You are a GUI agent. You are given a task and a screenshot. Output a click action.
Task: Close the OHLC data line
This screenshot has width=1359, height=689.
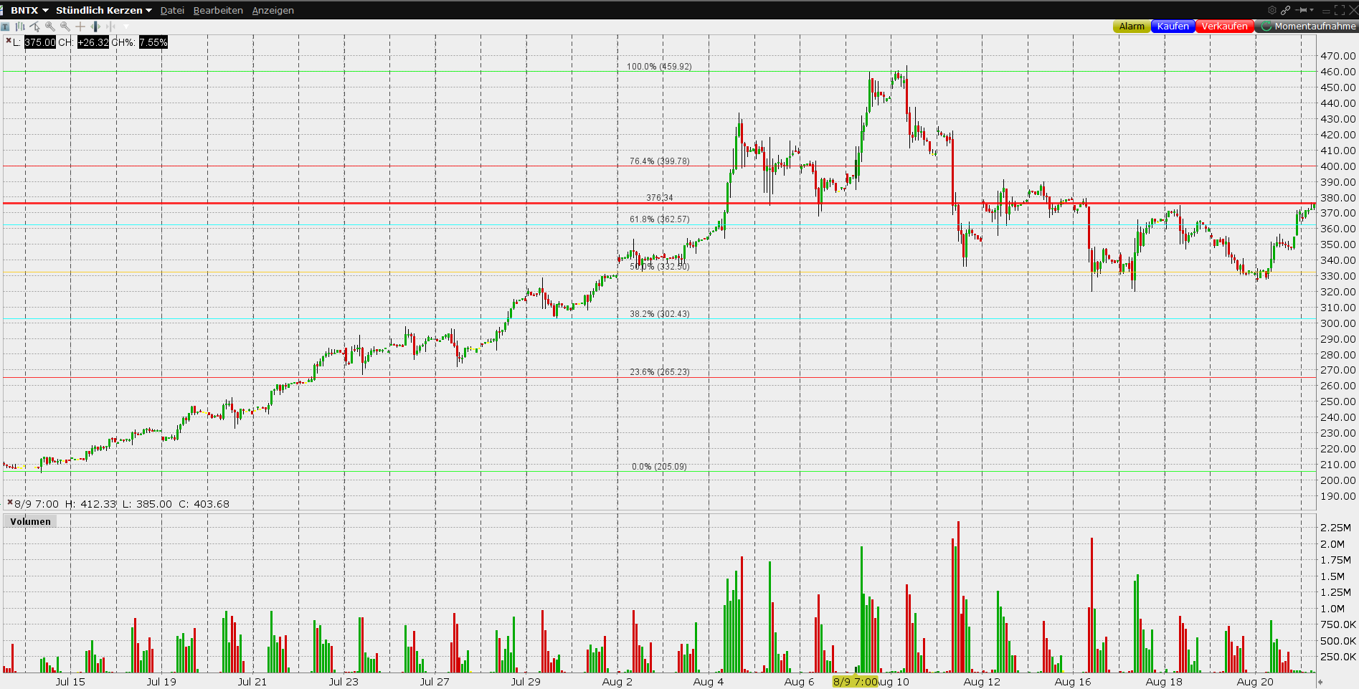click(x=9, y=503)
